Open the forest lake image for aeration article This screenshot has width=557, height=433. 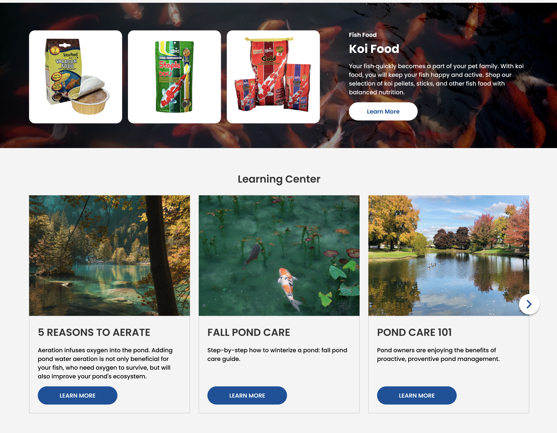pyautogui.click(x=110, y=255)
